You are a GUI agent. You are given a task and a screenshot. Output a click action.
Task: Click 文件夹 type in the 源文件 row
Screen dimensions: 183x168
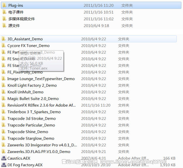tap(127, 26)
